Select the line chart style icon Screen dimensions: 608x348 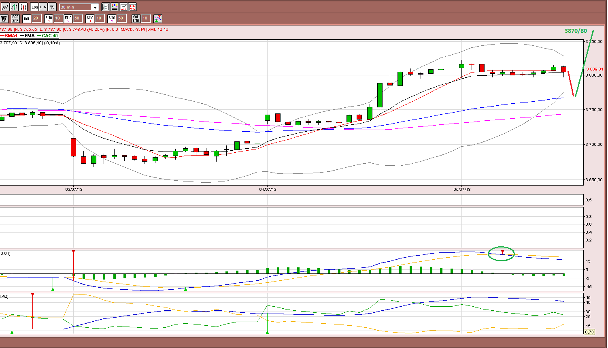(5, 7)
